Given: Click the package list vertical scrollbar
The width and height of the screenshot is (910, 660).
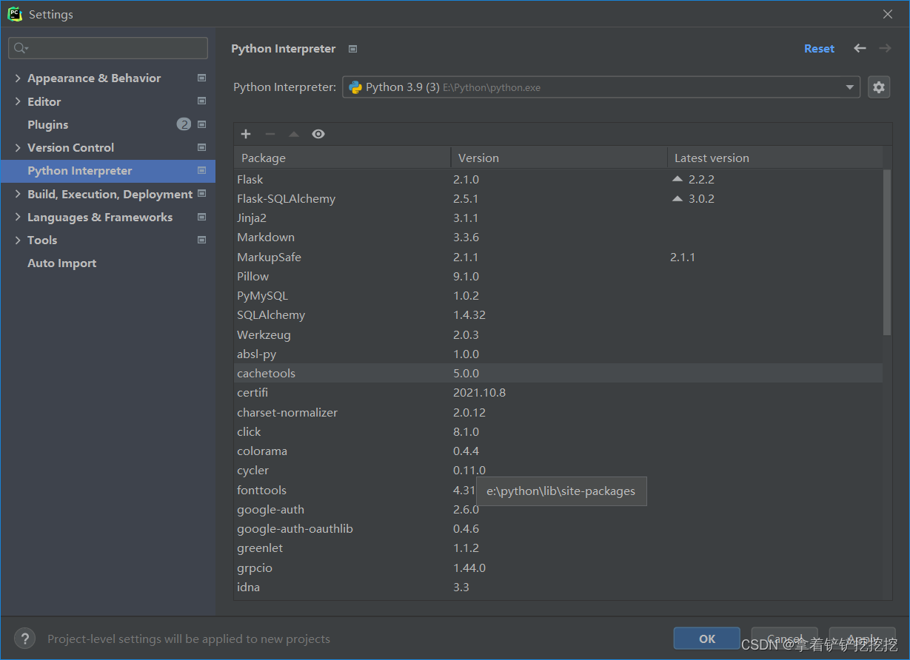Looking at the screenshot, I should [x=888, y=252].
